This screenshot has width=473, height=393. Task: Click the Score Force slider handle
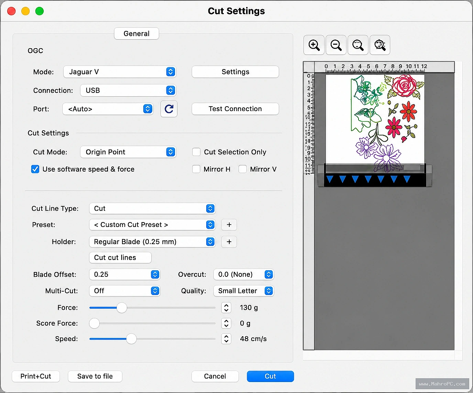pos(94,323)
